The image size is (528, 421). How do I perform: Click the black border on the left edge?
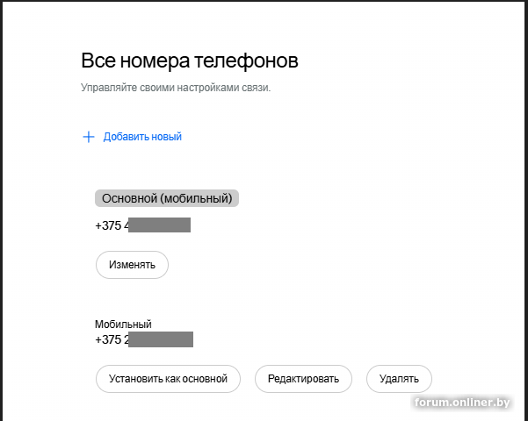(x=2, y=210)
